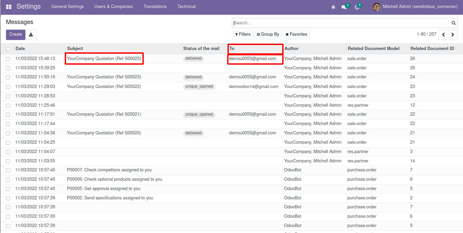Open the Technical menu
Viewport: 463px width, 233px height.
186,7
